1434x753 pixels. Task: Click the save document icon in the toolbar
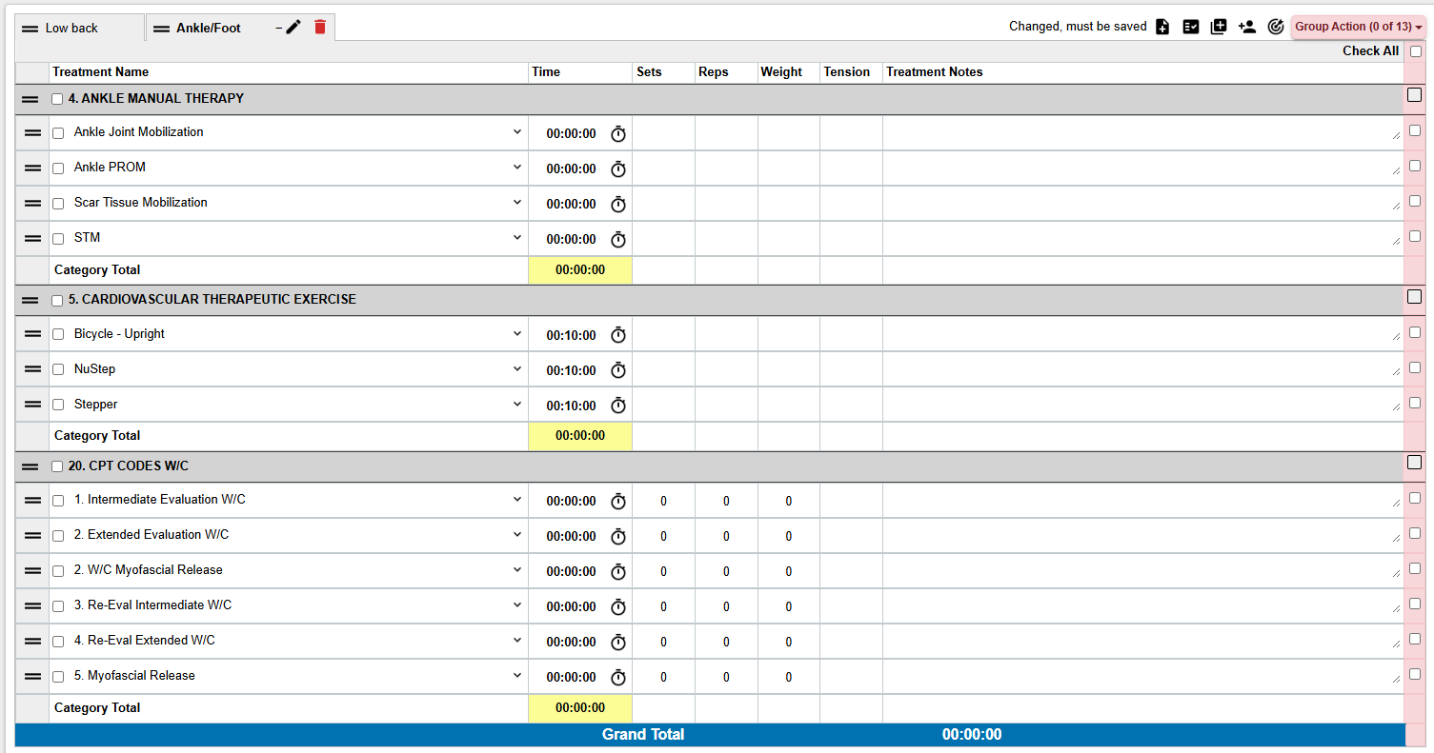1162,26
